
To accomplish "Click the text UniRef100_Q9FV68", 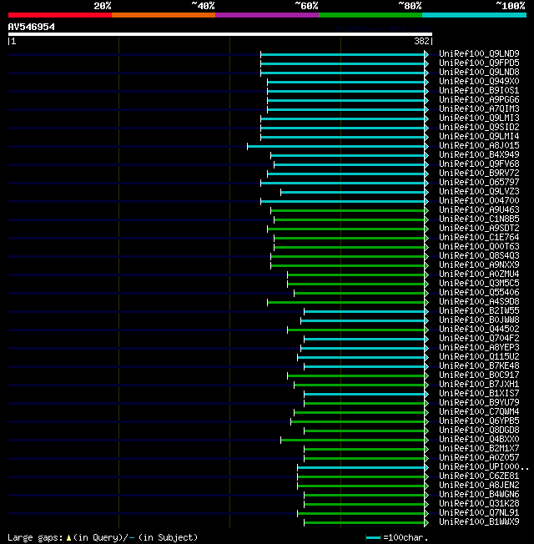I will tap(479, 164).
